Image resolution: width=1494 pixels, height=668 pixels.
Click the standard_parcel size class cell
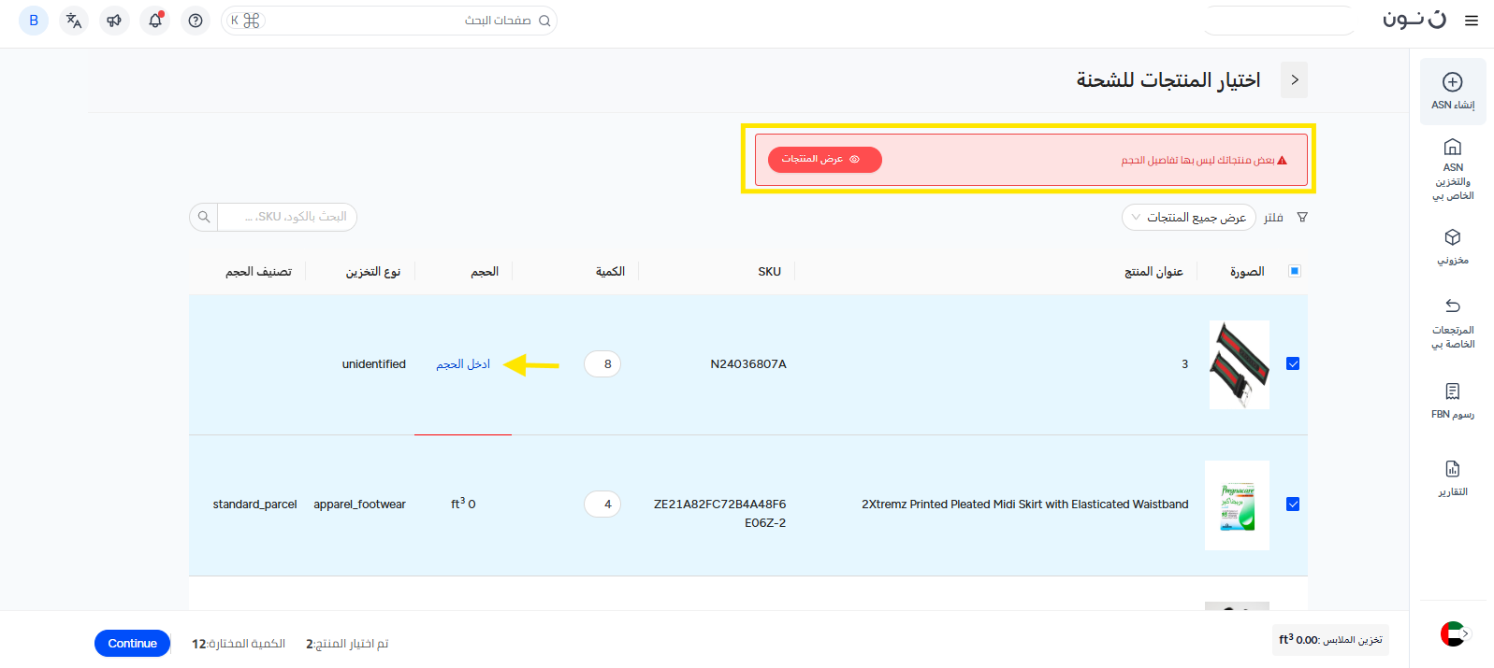(x=254, y=505)
